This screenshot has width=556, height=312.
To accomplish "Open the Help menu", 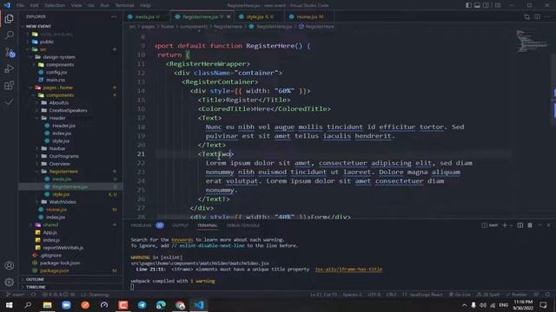I will point(145,5).
